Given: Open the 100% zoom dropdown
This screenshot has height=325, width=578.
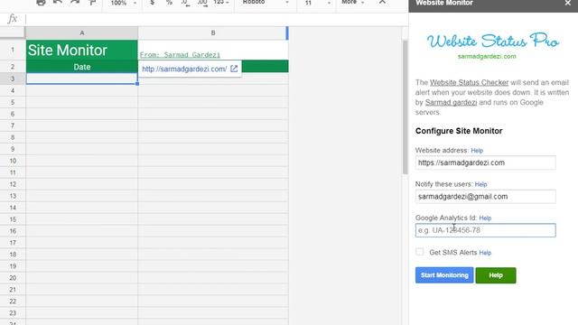Looking at the screenshot, I should (124, 3).
